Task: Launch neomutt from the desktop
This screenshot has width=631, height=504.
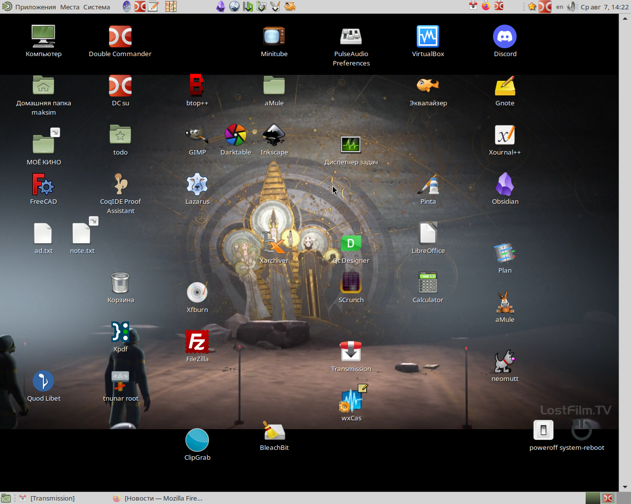Action: tap(505, 362)
